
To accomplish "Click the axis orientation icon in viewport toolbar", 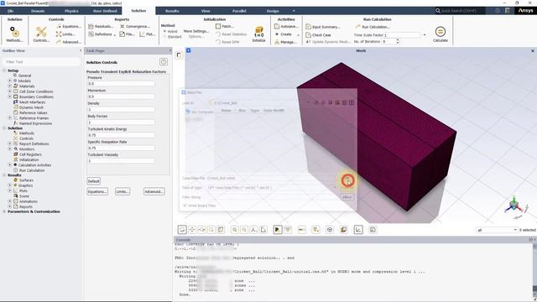I will click(x=253, y=230).
